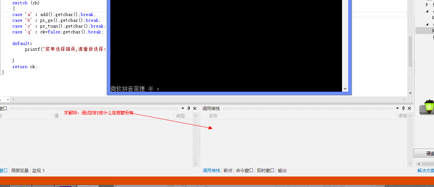This screenshot has width=434, height=187.
Task: Click the editor horizontal scrollbar left arrow
Action: pyautogui.click(x=13, y=99)
